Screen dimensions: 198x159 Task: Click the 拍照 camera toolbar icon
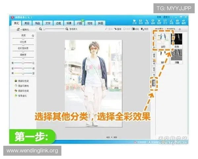[x=178, y=22]
